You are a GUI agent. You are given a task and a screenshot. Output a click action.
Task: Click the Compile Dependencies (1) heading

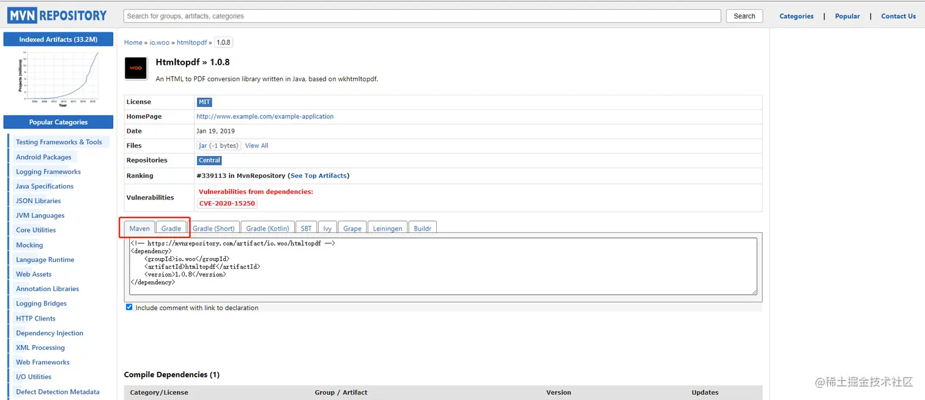click(172, 374)
